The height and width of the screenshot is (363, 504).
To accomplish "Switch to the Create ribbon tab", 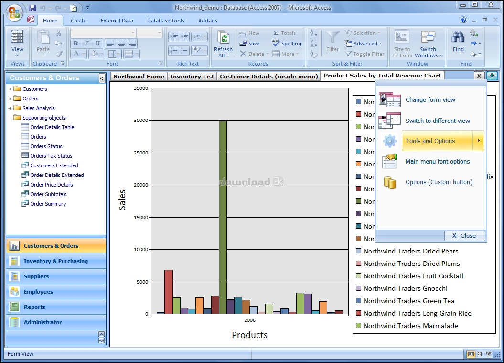I will pos(78,21).
